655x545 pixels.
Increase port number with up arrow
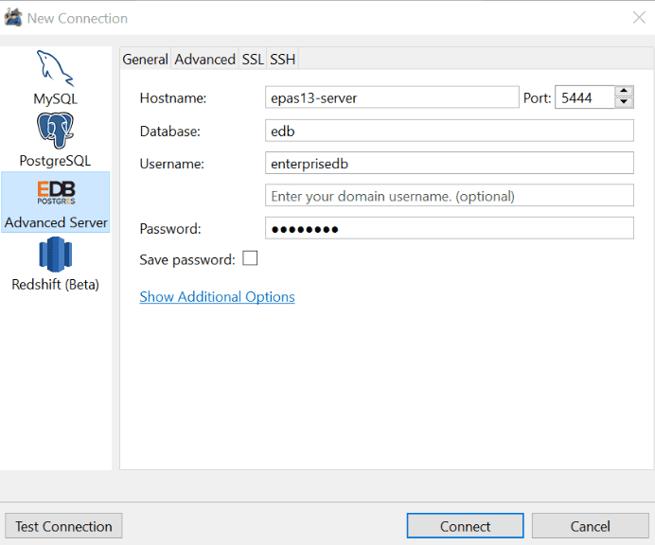624,92
